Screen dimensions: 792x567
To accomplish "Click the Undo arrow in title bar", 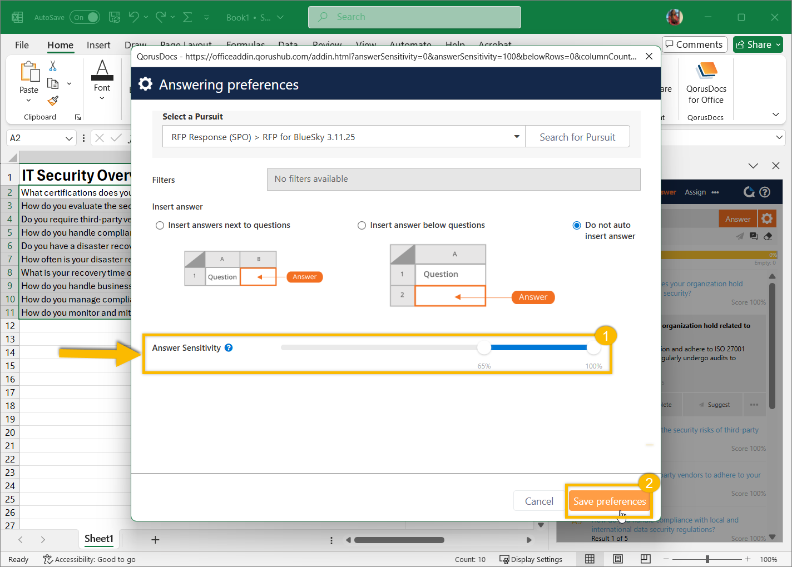I will click(133, 17).
